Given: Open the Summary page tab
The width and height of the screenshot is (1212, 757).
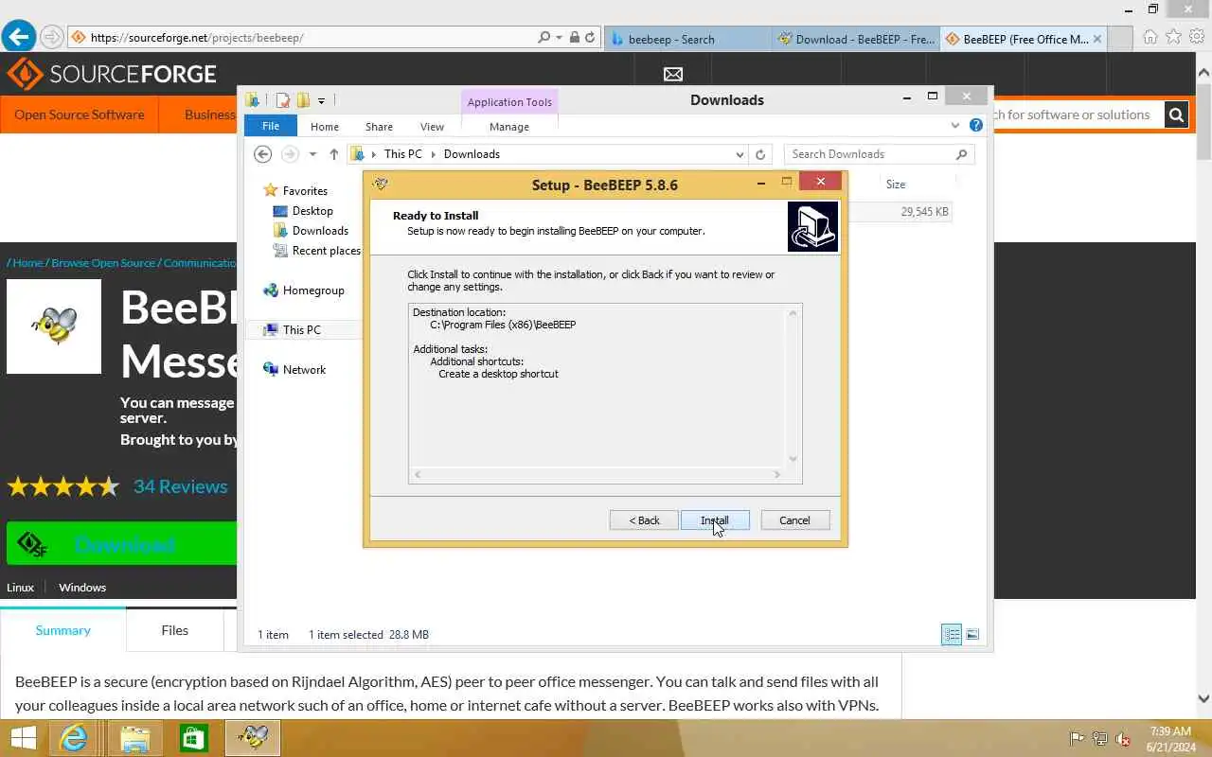Looking at the screenshot, I should pyautogui.click(x=63, y=630).
